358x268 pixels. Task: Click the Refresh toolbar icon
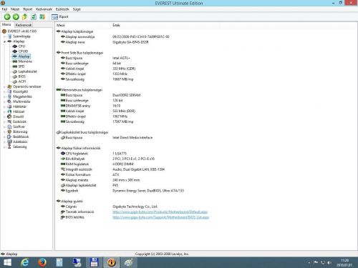click(x=34, y=16)
